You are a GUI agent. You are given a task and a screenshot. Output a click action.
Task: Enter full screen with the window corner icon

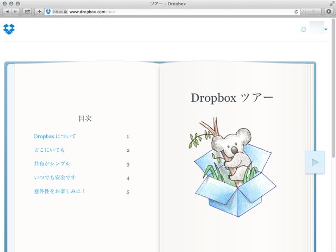(x=332, y=4)
